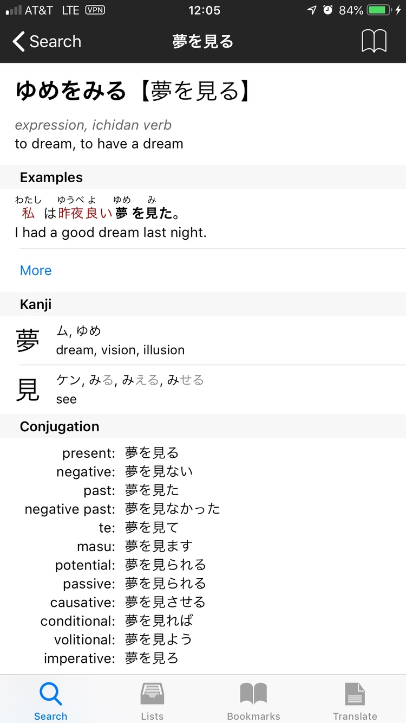Tap the red word 昨夜 in example
The height and width of the screenshot is (723, 406).
point(71,214)
